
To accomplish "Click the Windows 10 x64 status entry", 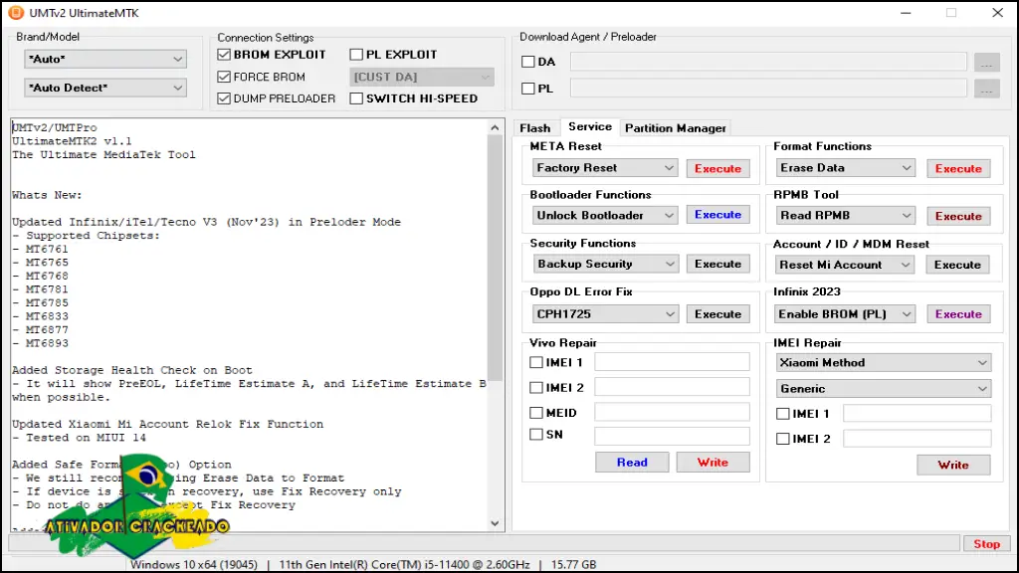I will coord(194,565).
